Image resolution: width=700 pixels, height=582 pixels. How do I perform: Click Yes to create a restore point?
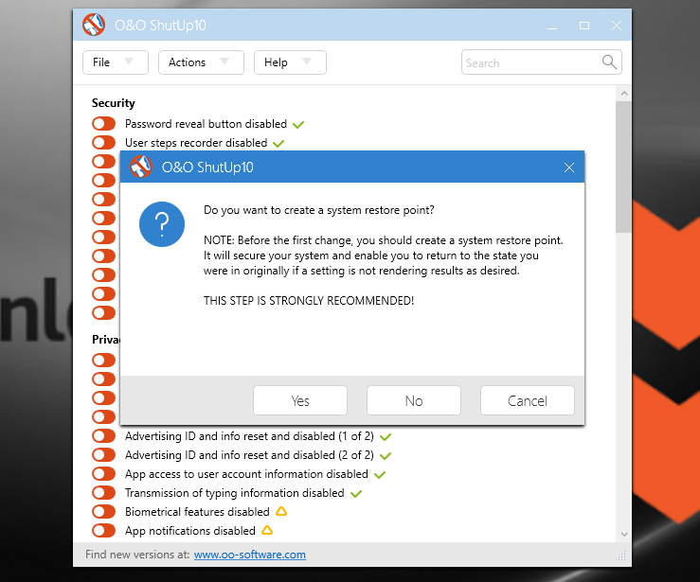300,400
